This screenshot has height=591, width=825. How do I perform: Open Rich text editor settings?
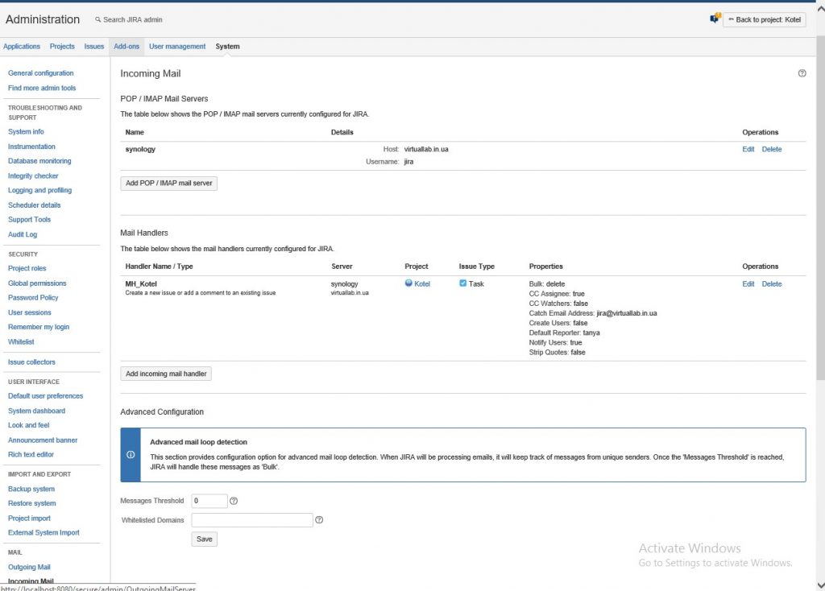click(31, 454)
